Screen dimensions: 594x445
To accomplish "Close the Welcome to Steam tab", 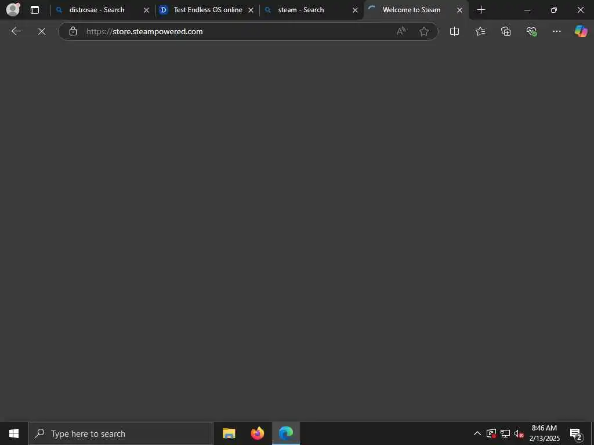I will click(459, 10).
